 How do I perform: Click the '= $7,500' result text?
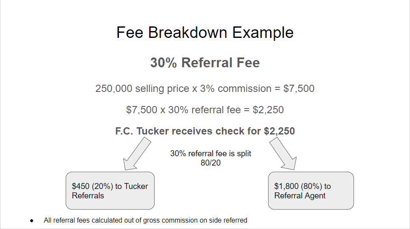pyautogui.click(x=295, y=89)
